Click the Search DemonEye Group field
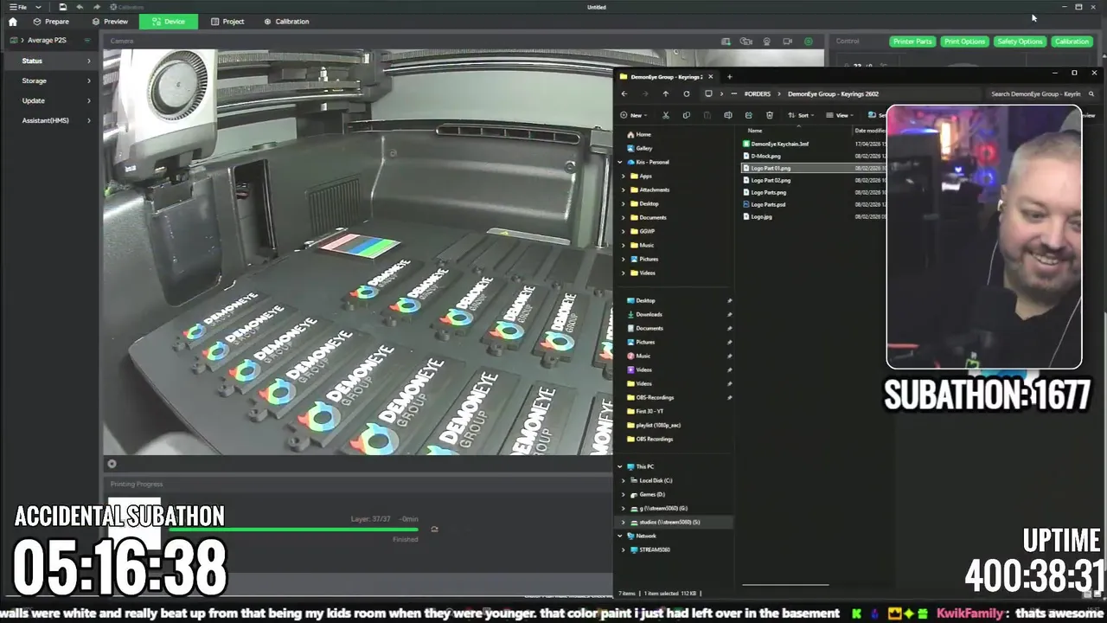This screenshot has width=1107, height=623. [1041, 93]
